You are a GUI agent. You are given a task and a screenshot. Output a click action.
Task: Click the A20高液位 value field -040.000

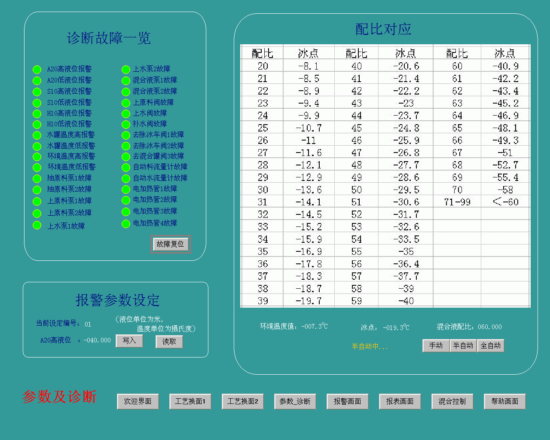coord(97,340)
